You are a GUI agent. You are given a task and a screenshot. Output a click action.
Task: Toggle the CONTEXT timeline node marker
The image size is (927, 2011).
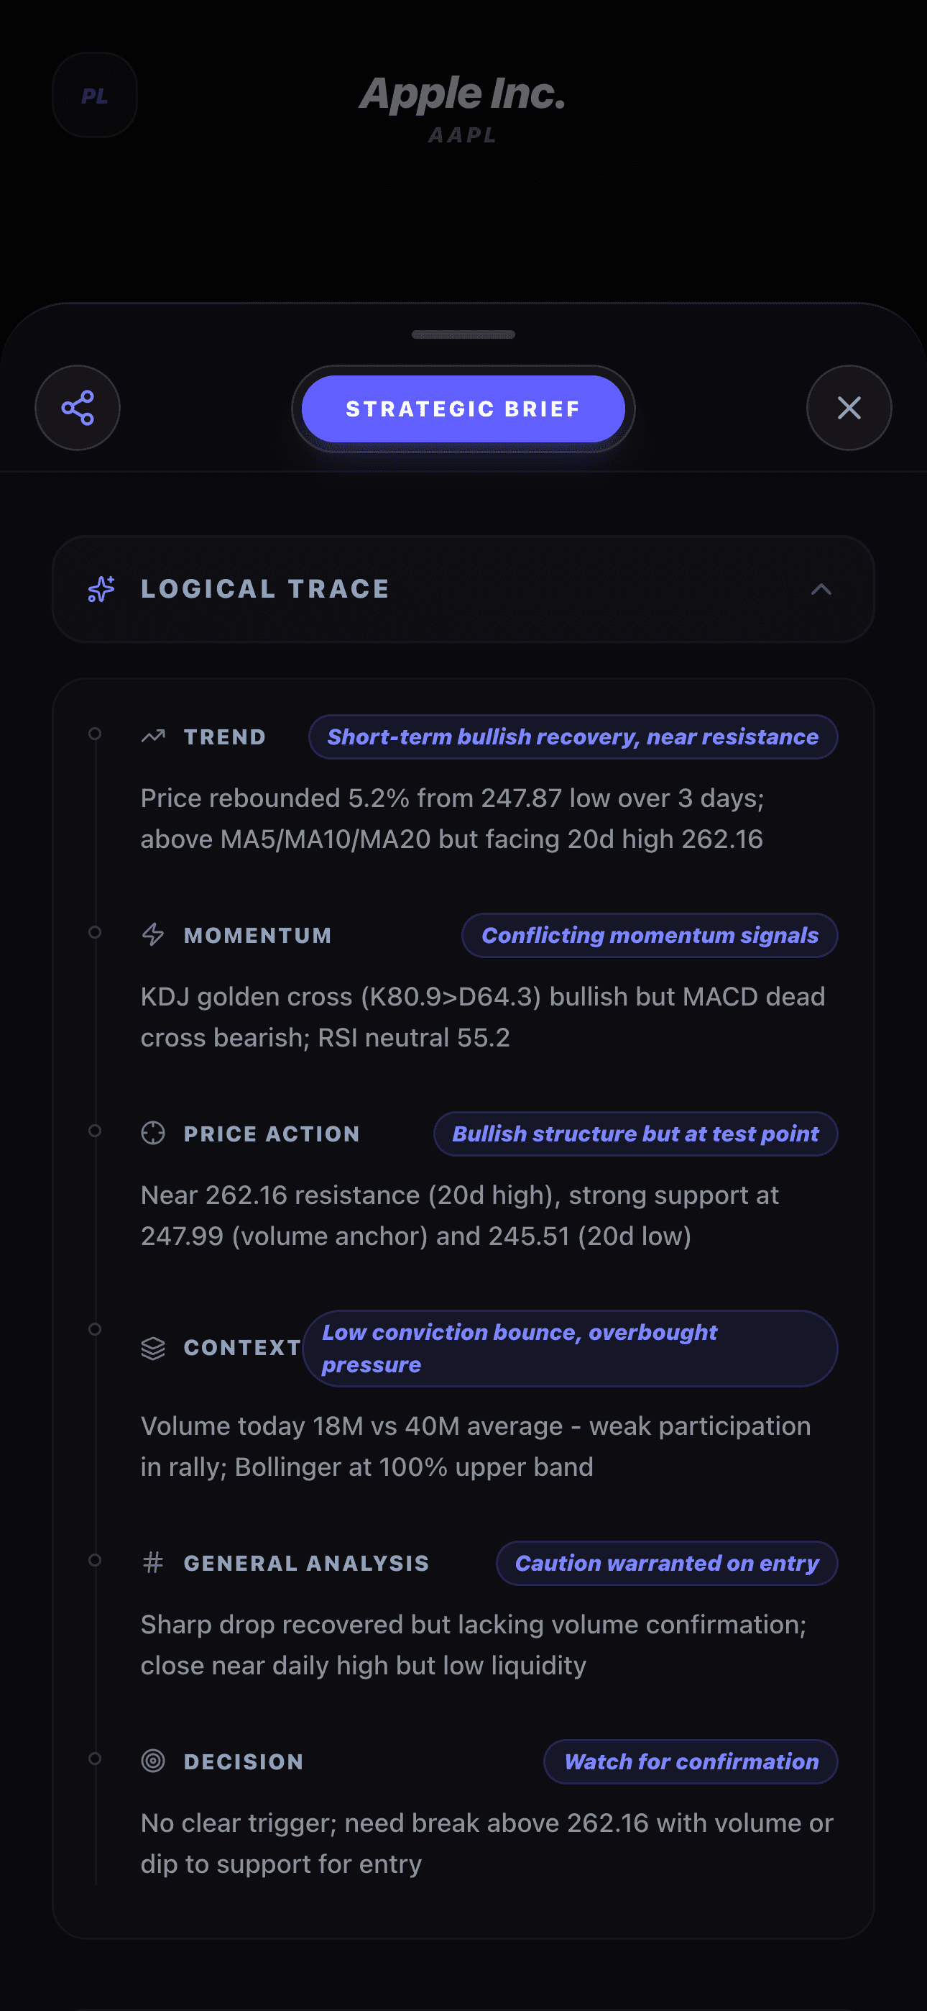click(x=95, y=1329)
